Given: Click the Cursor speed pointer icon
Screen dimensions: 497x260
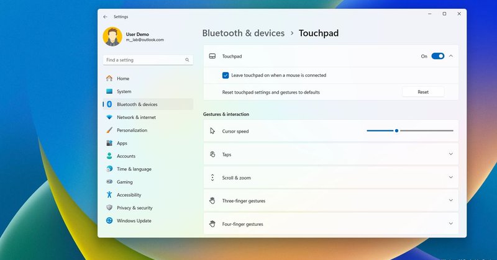Looking at the screenshot, I should tap(212, 131).
